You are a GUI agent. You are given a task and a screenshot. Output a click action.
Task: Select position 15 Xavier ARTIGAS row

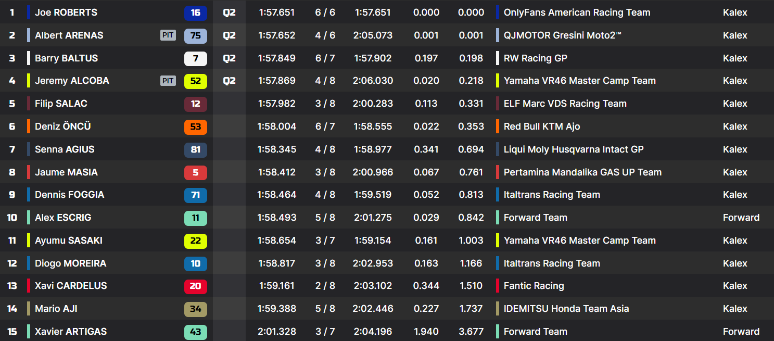tap(71, 332)
